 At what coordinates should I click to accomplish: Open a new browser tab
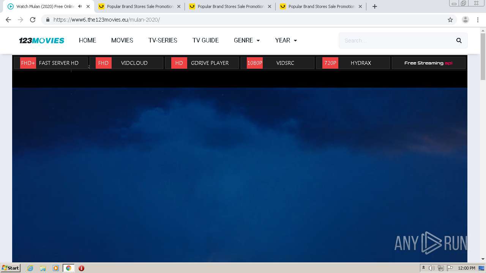(375, 6)
